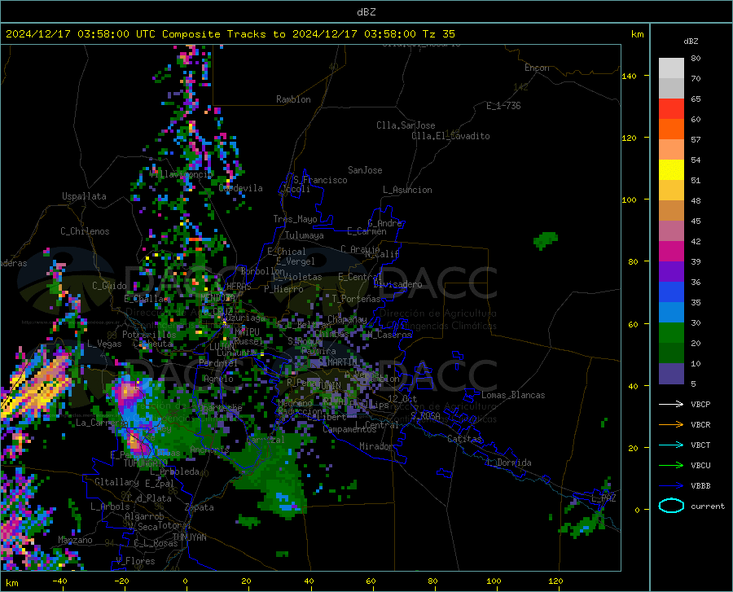Pick the light orange swatch above 54
This screenshot has width=733, height=592.
click(671, 150)
